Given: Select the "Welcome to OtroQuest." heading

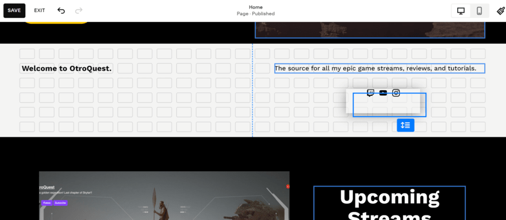Looking at the screenshot, I should (67, 68).
